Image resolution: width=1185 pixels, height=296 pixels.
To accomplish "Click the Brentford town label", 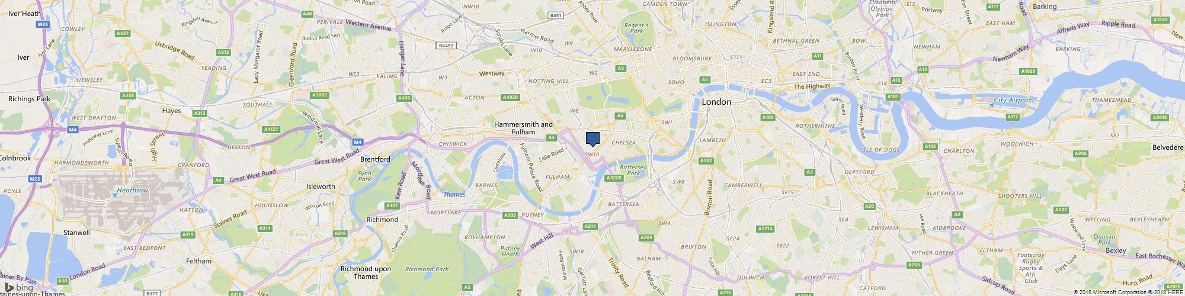I will pos(376,159).
